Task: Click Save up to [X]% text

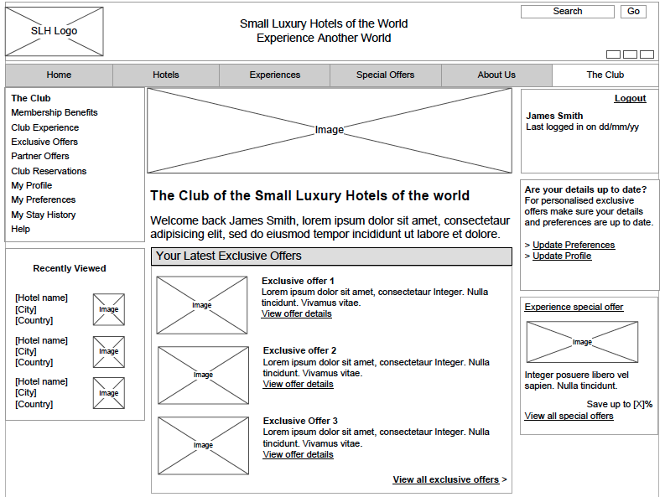Action: pos(620,405)
